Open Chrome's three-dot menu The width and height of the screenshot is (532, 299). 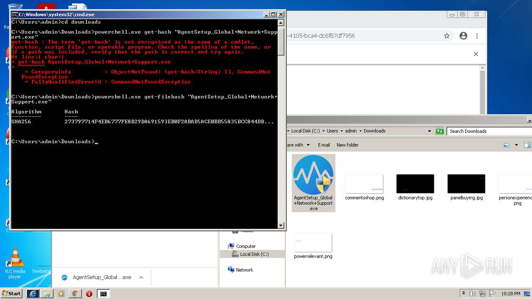(x=477, y=36)
